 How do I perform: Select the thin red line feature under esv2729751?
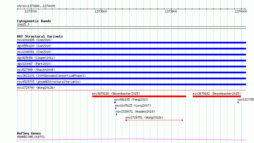(x=154, y=120)
